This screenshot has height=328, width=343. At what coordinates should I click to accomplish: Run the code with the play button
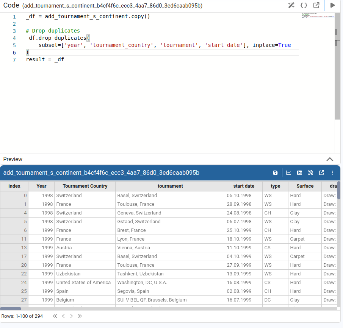tap(333, 5)
